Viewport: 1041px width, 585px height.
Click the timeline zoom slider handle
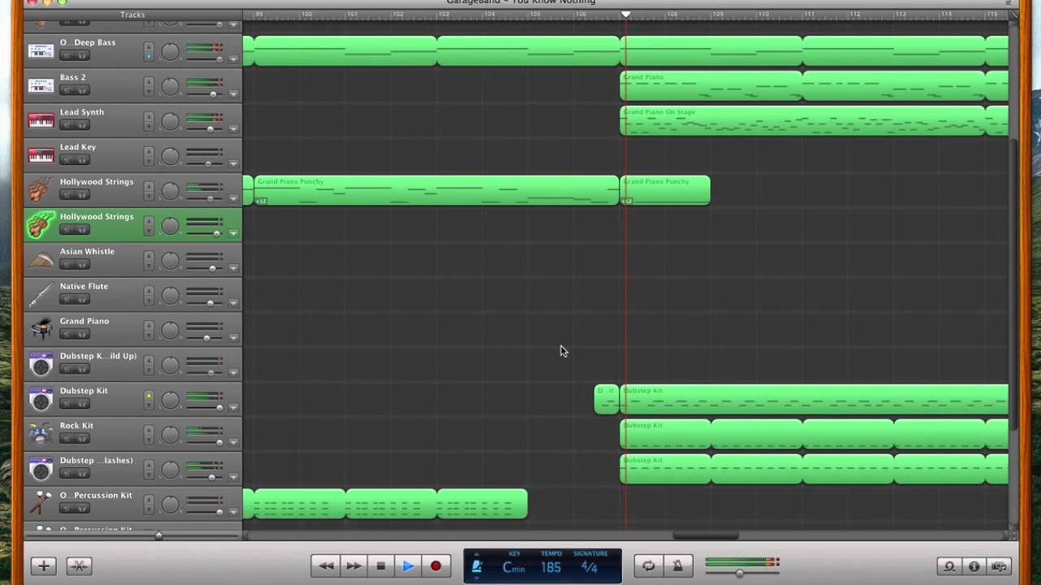click(x=159, y=535)
